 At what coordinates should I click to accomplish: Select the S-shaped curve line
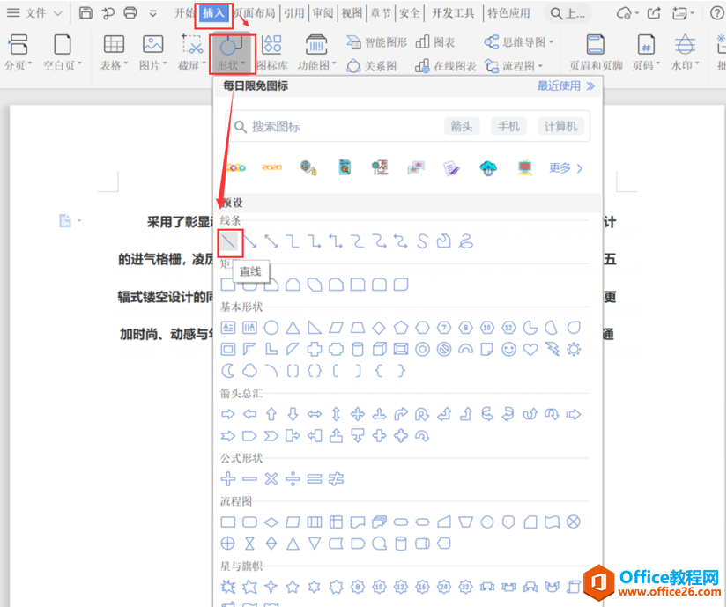(x=422, y=241)
